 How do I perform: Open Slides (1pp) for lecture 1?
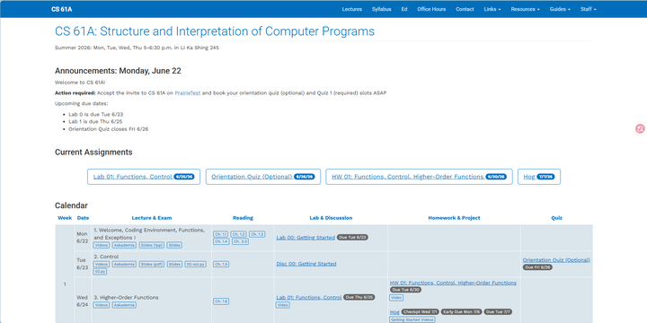click(x=152, y=245)
